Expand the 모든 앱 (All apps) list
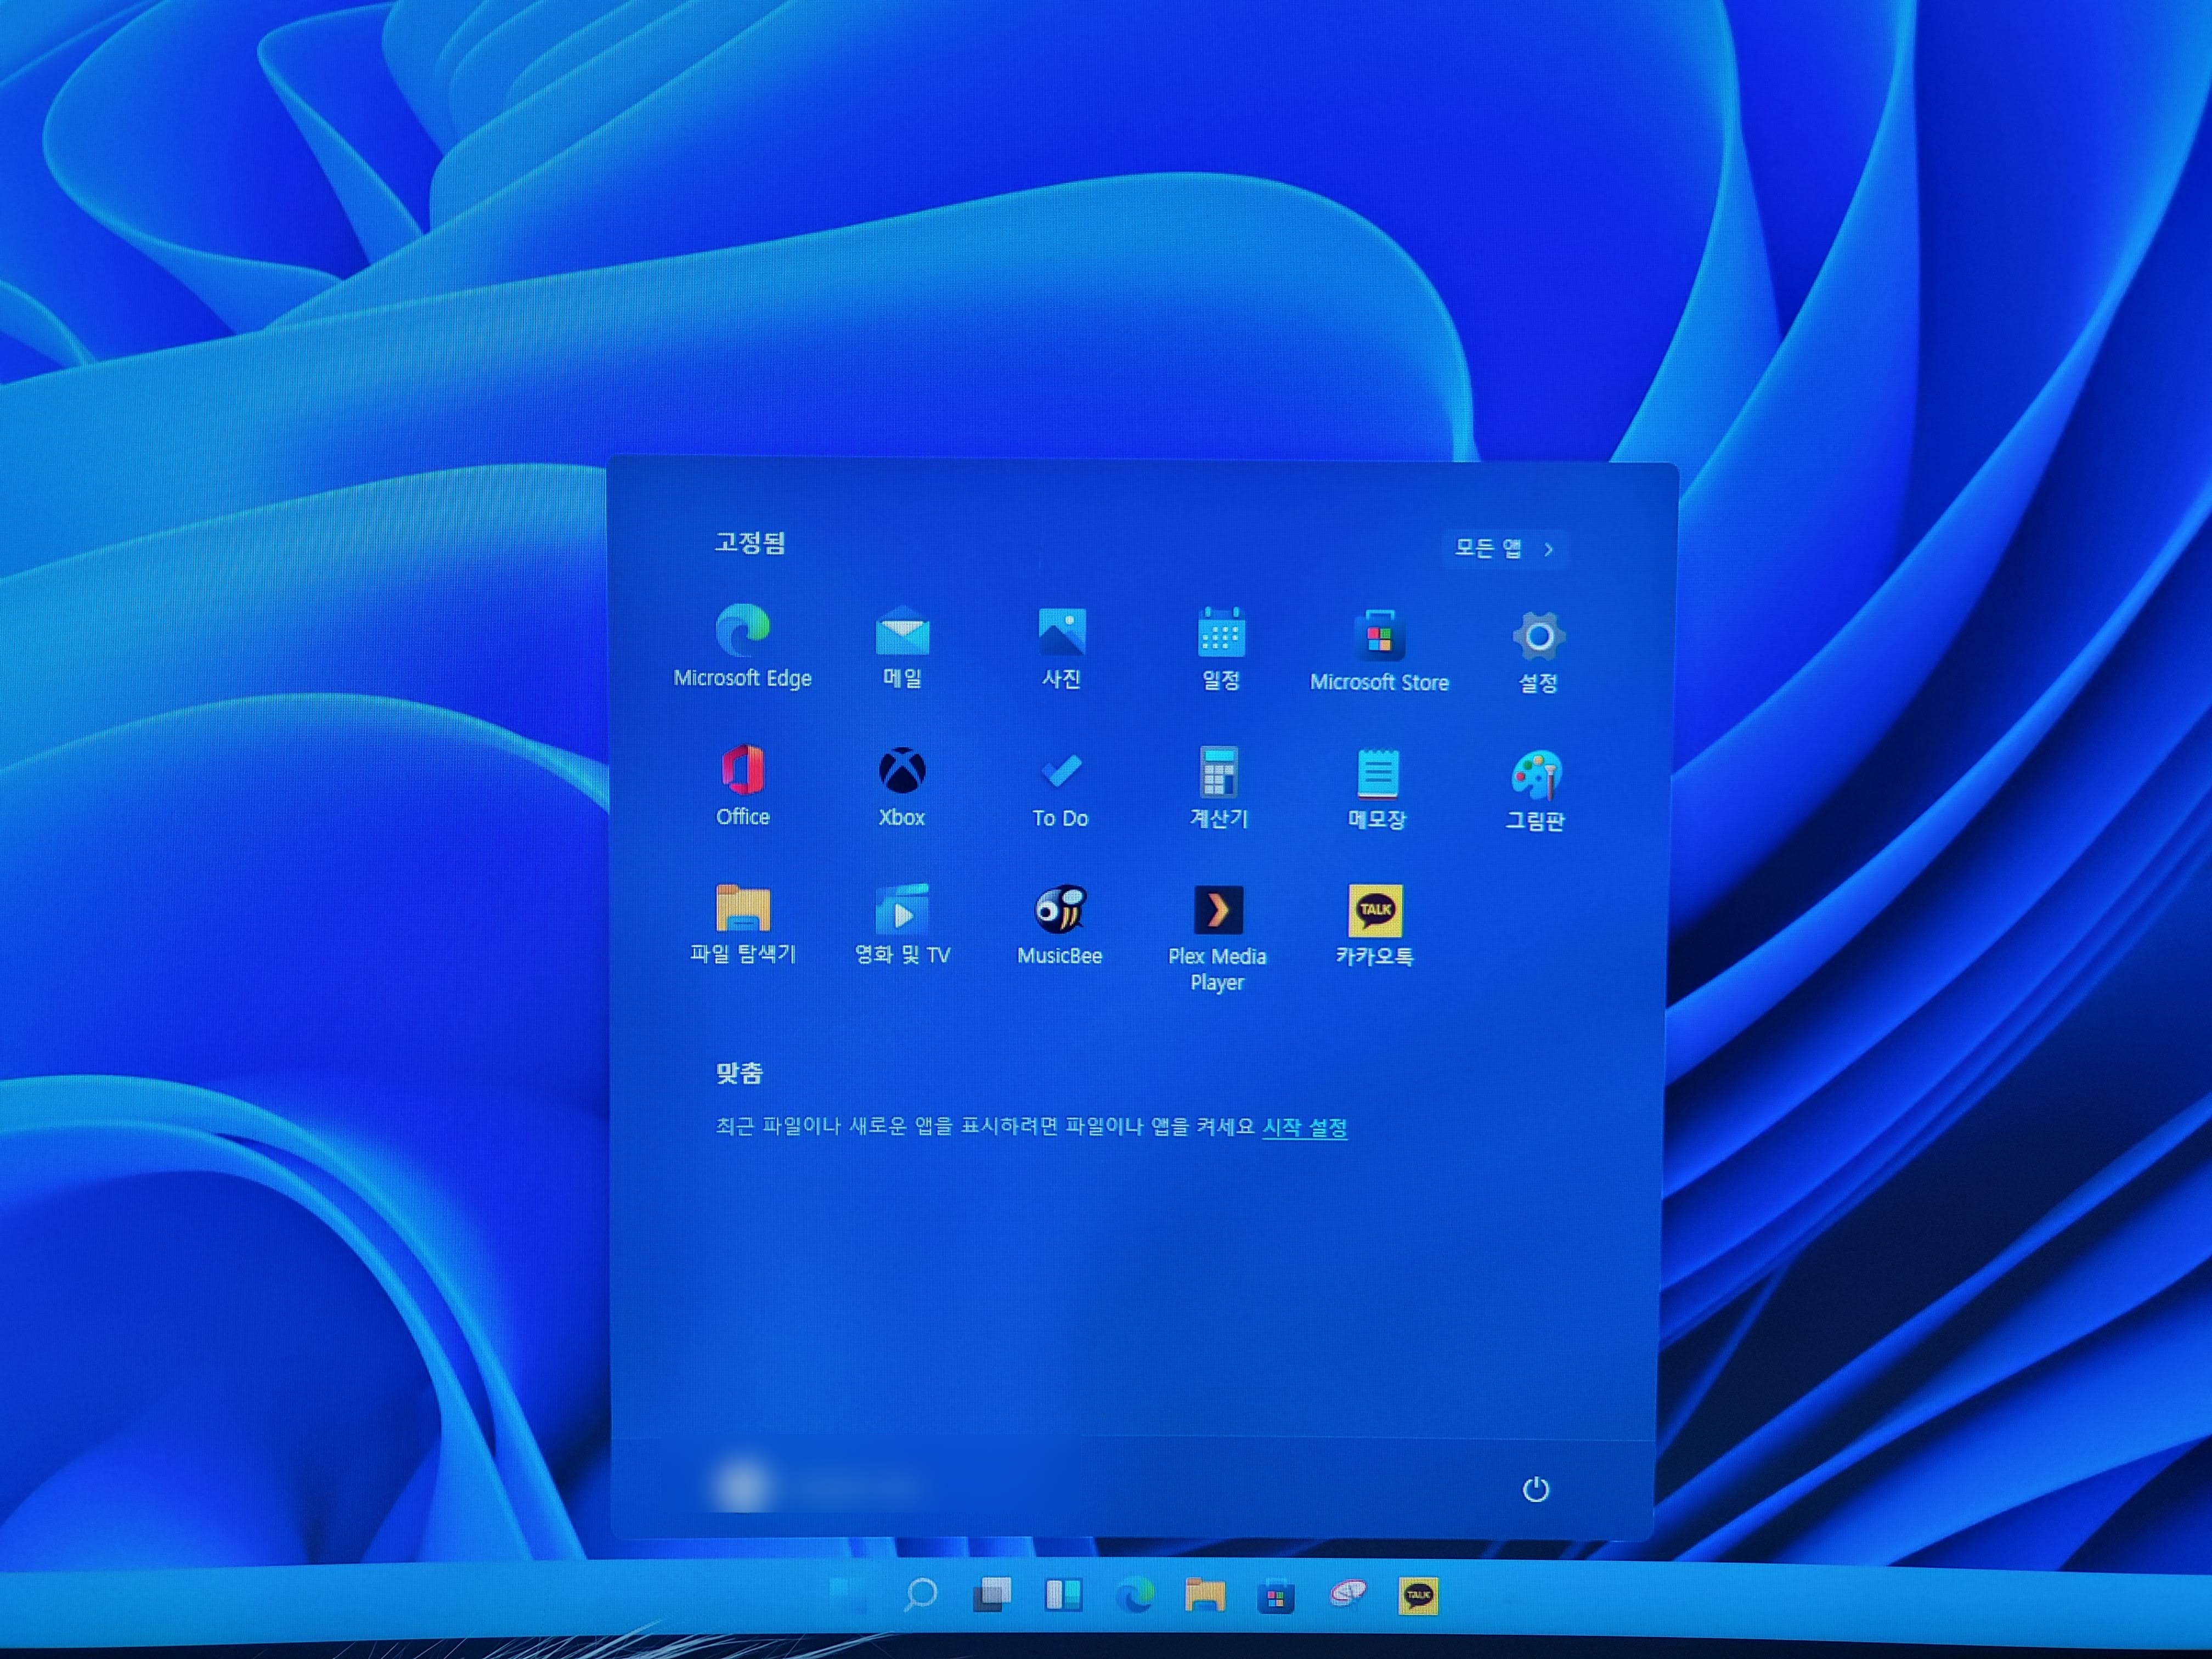The width and height of the screenshot is (2212, 1659). 1505,548
